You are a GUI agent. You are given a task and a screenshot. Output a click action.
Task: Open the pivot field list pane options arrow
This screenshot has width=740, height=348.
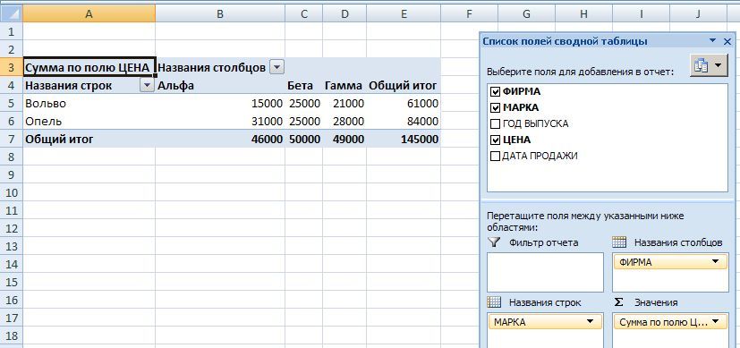tap(712, 41)
